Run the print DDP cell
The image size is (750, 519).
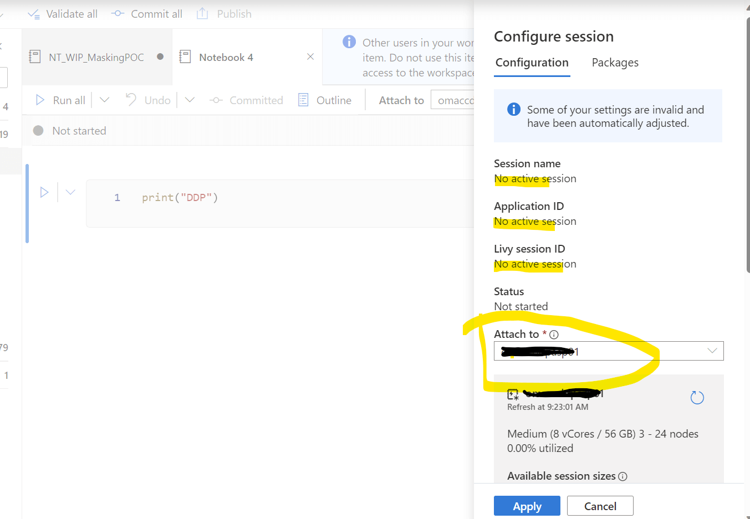coord(44,192)
